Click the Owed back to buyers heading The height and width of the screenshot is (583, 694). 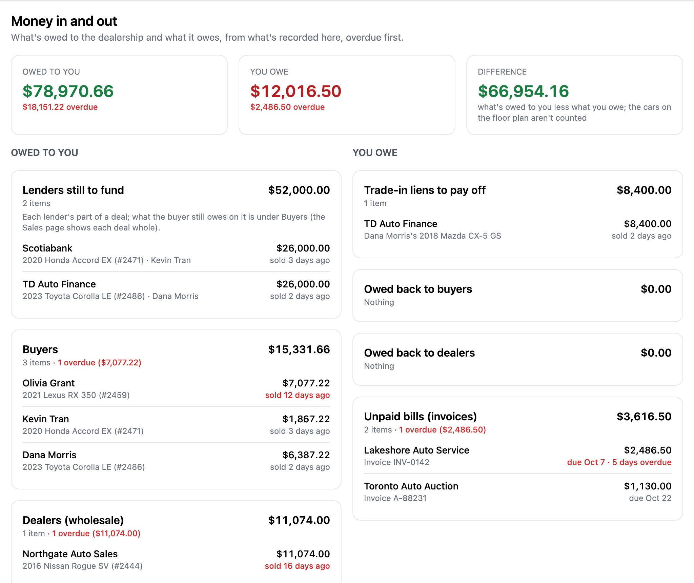click(418, 289)
